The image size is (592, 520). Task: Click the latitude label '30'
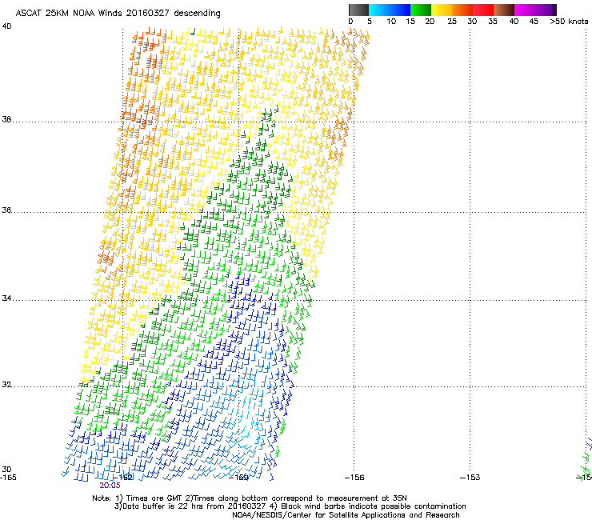6,470
